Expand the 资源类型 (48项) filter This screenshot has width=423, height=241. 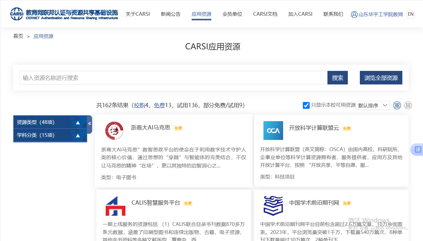click(50, 122)
